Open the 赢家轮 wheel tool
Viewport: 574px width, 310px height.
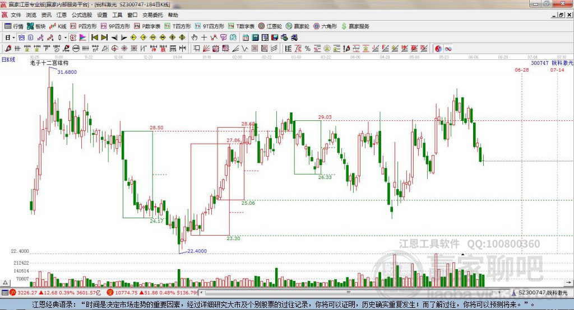click(298, 26)
